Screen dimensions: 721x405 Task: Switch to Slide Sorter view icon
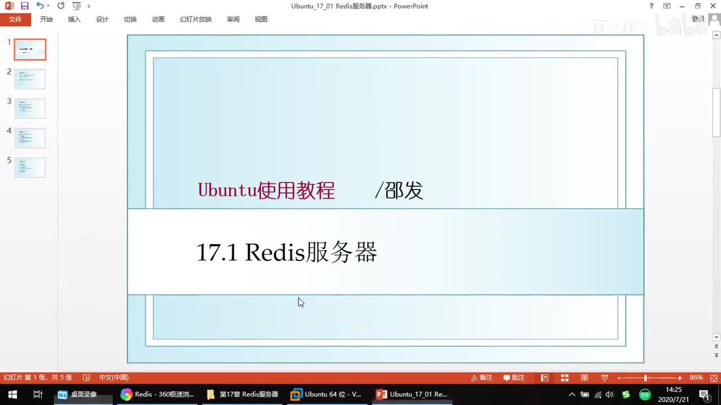[x=564, y=377]
